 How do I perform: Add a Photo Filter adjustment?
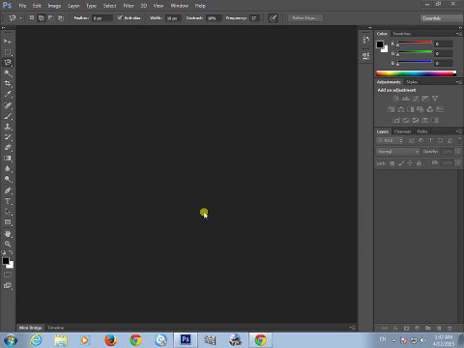coord(420,109)
